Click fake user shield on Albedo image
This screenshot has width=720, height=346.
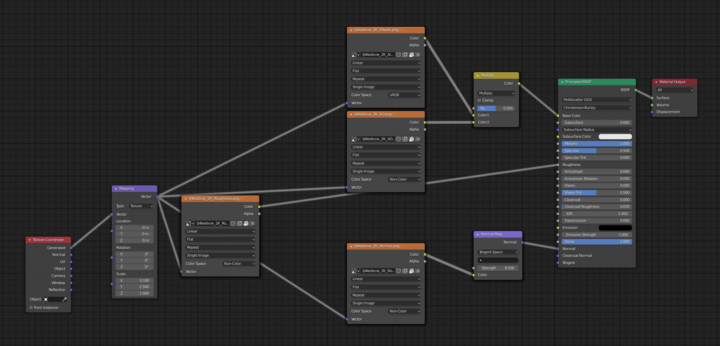tap(398, 55)
